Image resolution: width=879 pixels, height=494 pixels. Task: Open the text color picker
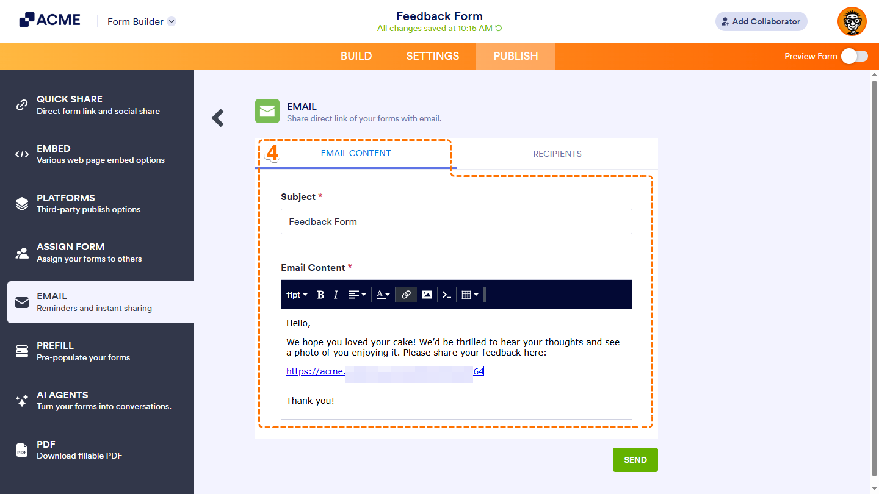tap(383, 295)
